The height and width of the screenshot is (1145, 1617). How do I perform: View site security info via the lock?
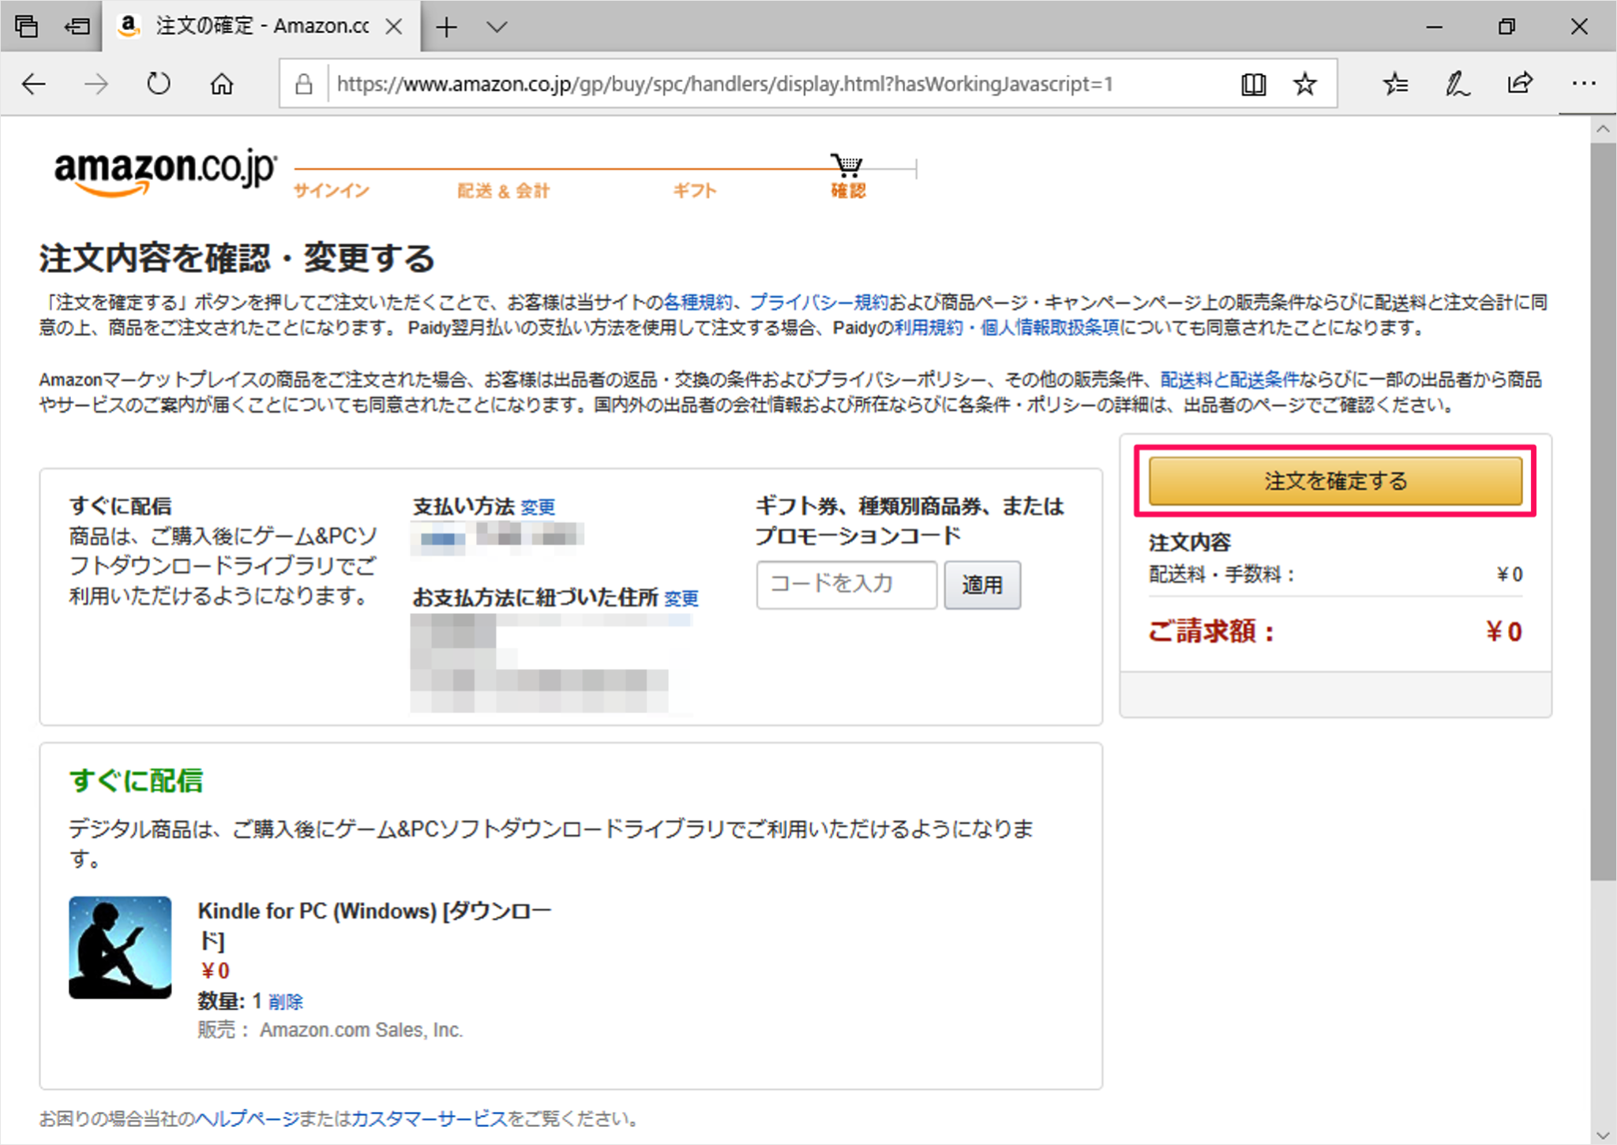pos(303,84)
